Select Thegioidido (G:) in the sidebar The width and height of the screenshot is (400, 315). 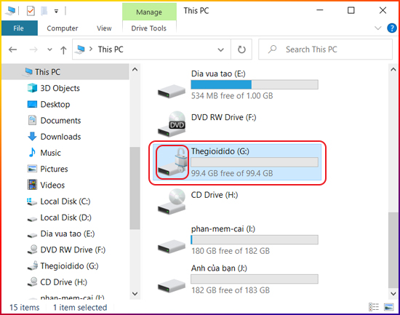pyautogui.click(x=63, y=266)
